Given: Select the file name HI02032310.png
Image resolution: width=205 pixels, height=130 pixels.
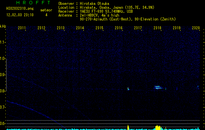Looking at the screenshot, I should click(20, 8).
